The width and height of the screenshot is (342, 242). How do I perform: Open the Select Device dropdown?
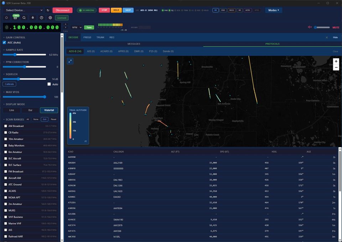pyautogui.click(x=24, y=10)
